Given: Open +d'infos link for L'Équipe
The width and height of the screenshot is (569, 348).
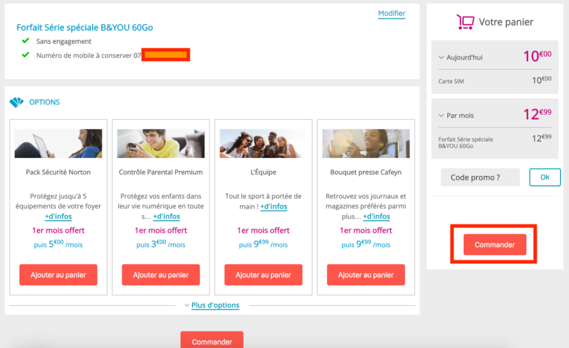Looking at the screenshot, I should point(274,207).
